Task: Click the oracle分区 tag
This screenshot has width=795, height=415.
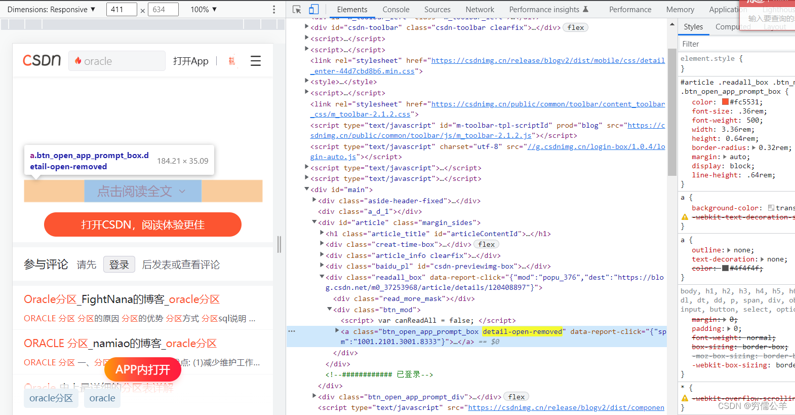Action: (x=51, y=398)
